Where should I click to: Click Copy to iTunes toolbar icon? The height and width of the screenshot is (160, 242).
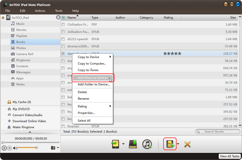click(x=147, y=144)
